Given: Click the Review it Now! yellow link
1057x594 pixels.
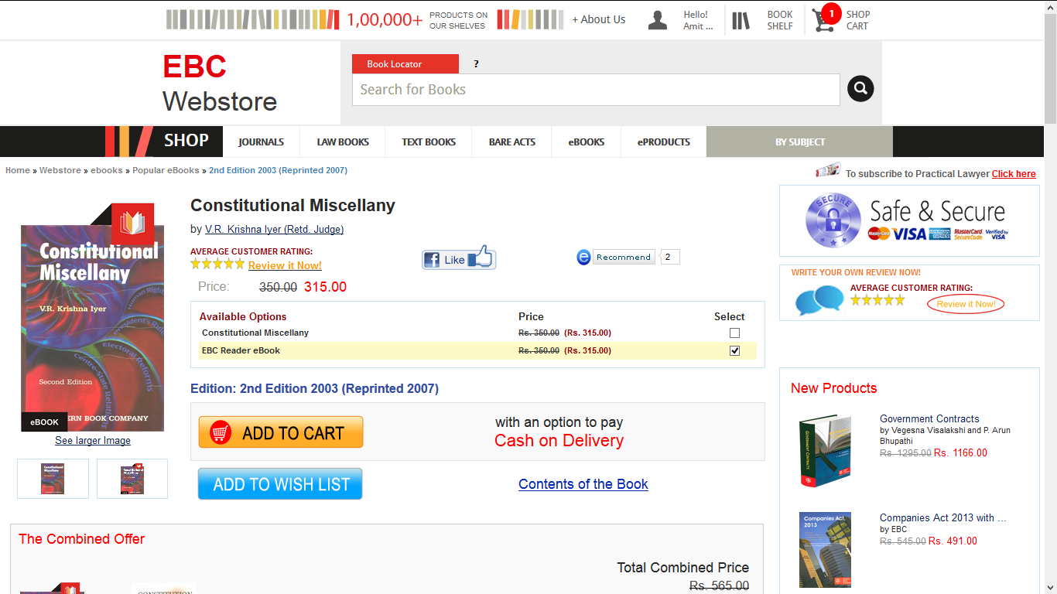Looking at the screenshot, I should [285, 265].
